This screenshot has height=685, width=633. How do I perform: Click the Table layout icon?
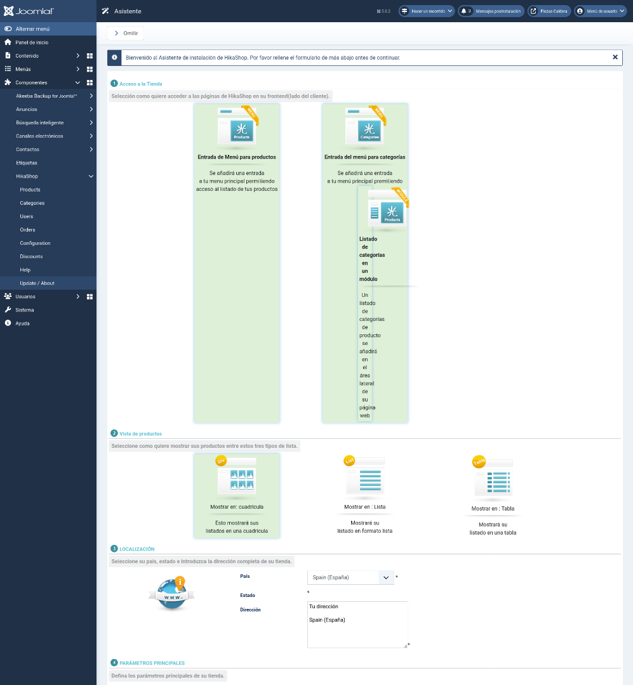[x=493, y=480]
